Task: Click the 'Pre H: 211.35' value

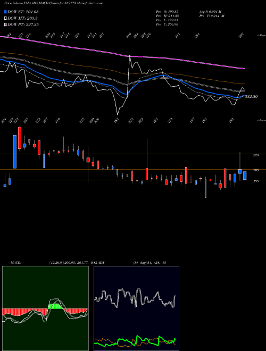Action: 167,16
